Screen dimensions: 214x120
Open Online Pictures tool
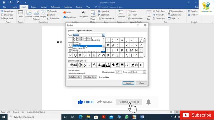tap(36, 15)
